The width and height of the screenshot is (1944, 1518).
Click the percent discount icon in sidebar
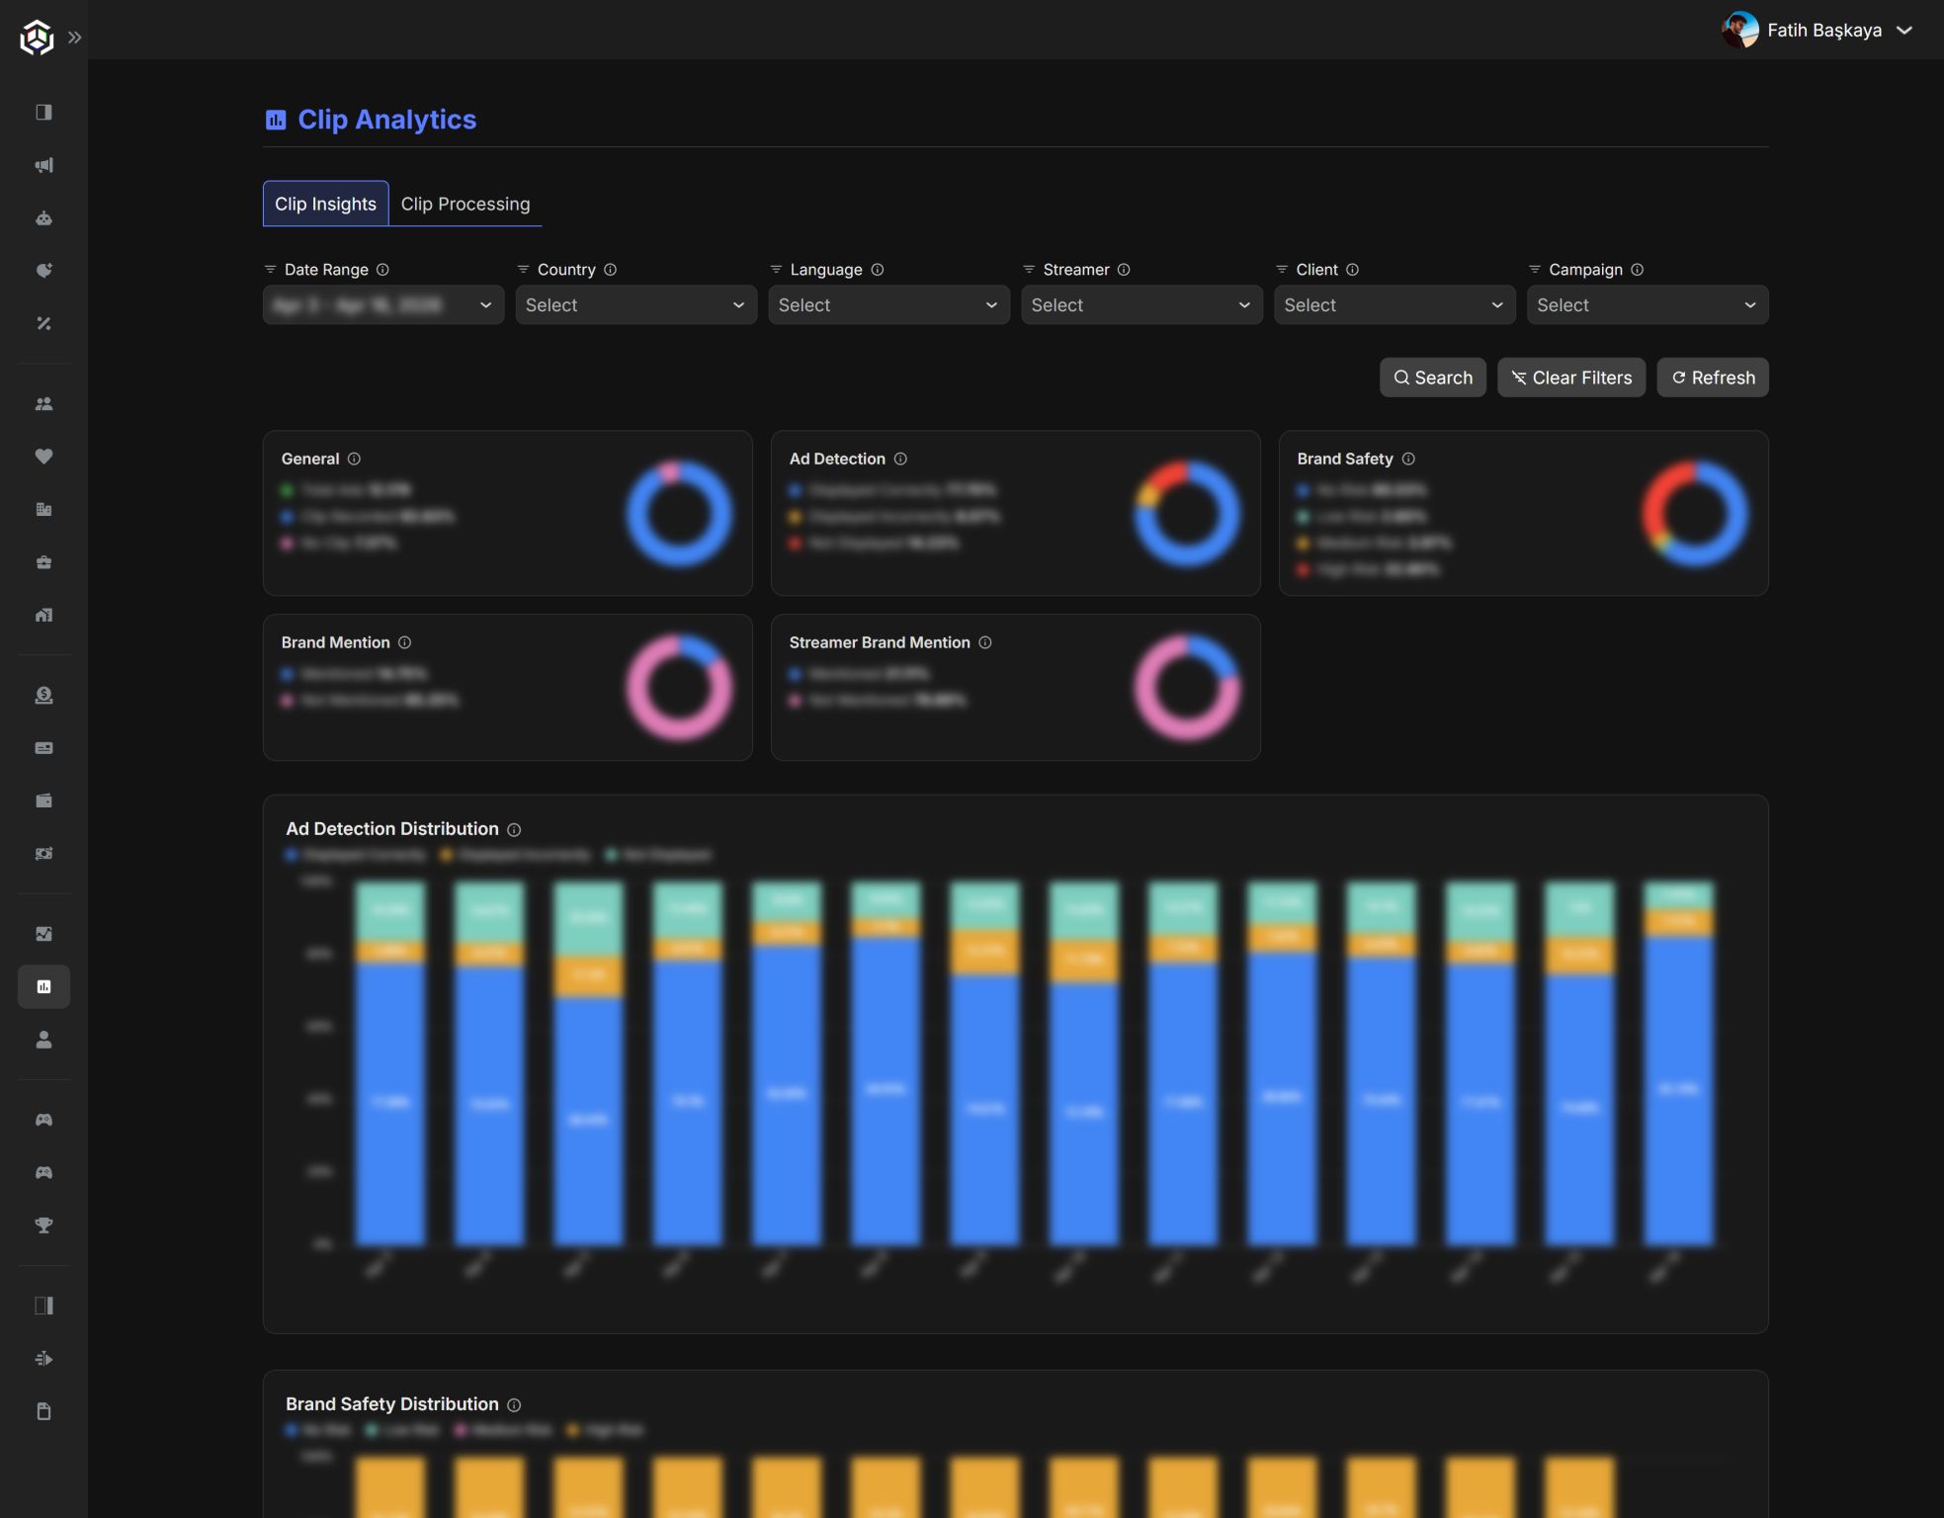pyautogui.click(x=43, y=323)
